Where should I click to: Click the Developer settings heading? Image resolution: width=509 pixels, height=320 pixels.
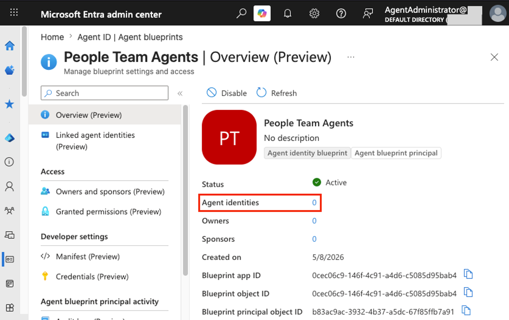pos(74,237)
